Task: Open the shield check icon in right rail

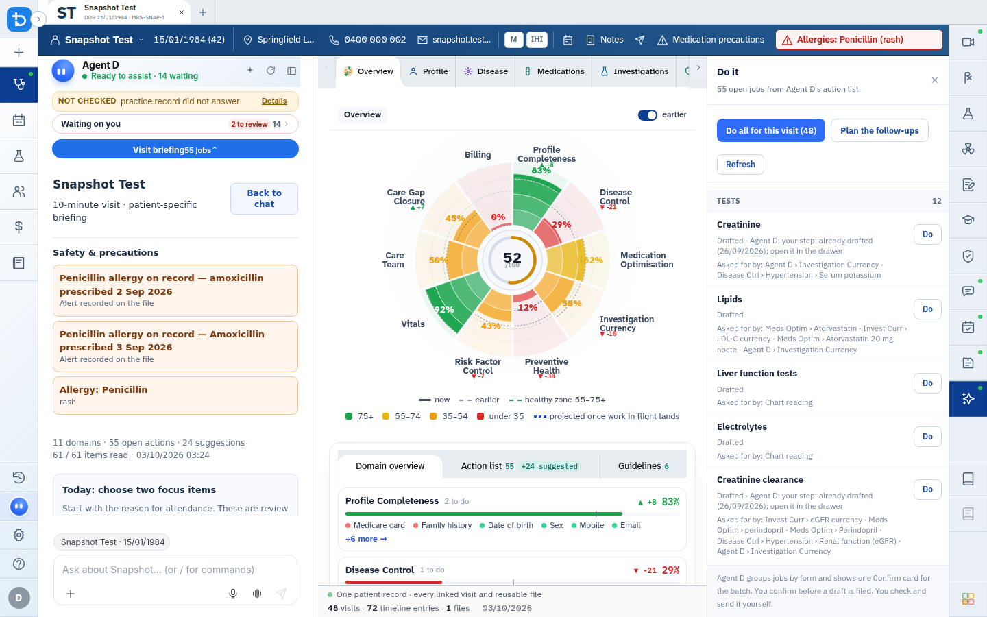Action: click(x=968, y=256)
